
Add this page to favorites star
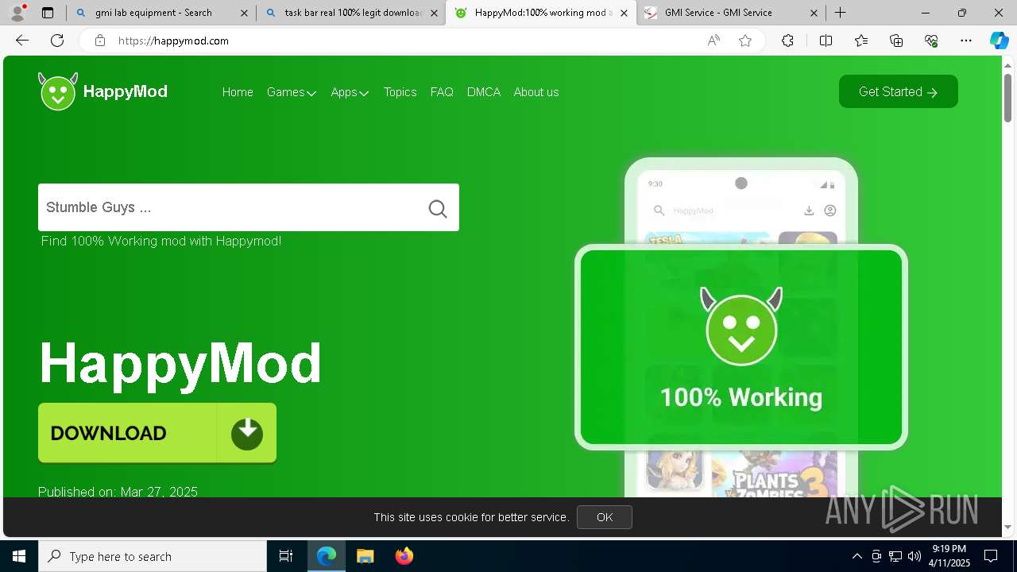[x=745, y=41]
